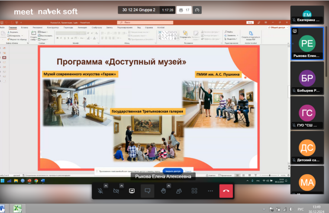Unmute the microphone in the meeting toolbar
Viewport: 329px width, 213px height.
tap(100, 191)
